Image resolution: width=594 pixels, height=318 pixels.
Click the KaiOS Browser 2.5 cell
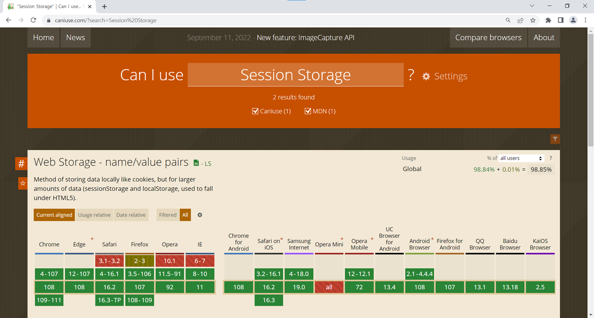540,287
